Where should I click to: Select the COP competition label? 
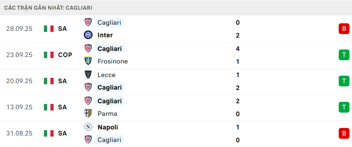(65, 55)
